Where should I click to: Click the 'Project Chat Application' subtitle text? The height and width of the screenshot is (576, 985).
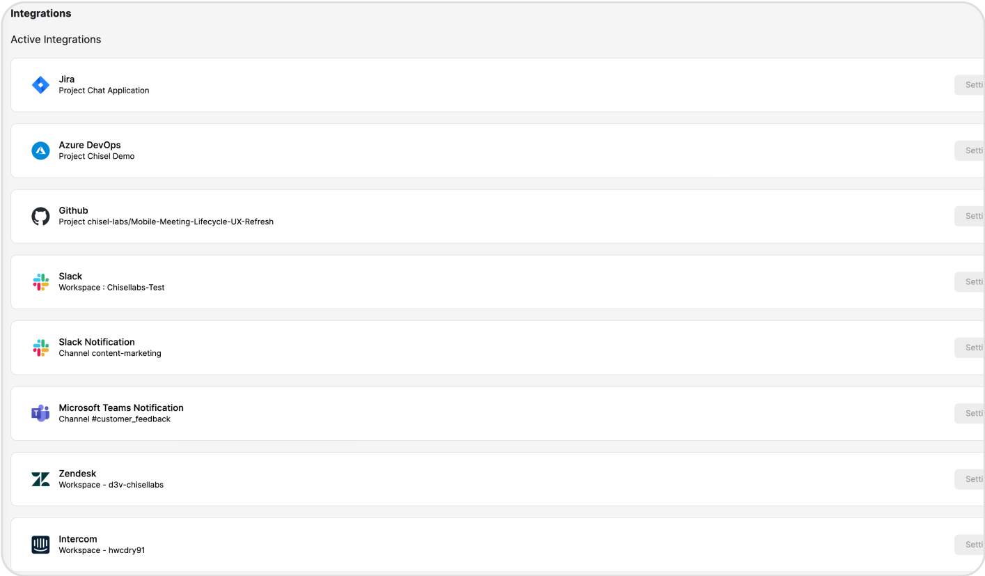104,91
